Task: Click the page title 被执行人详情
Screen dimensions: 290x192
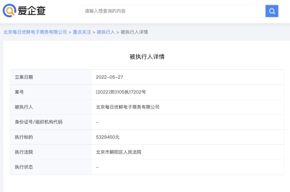Action: pyautogui.click(x=147, y=57)
